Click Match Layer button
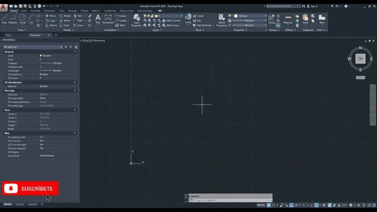 pyautogui.click(x=171, y=25)
